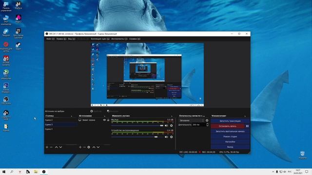Click Настройки button in Controls
The width and height of the screenshot is (312, 175).
point(230,141)
